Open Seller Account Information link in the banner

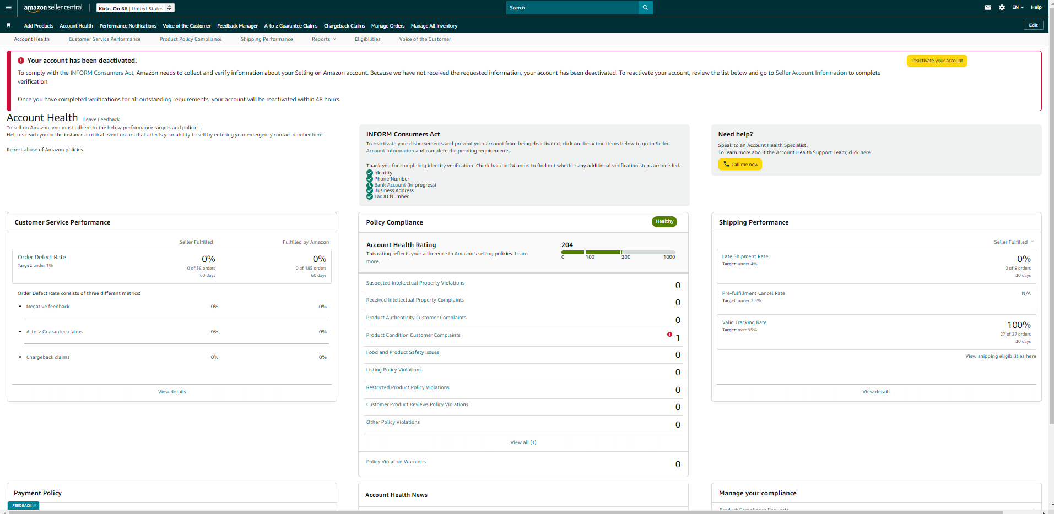pyautogui.click(x=811, y=73)
